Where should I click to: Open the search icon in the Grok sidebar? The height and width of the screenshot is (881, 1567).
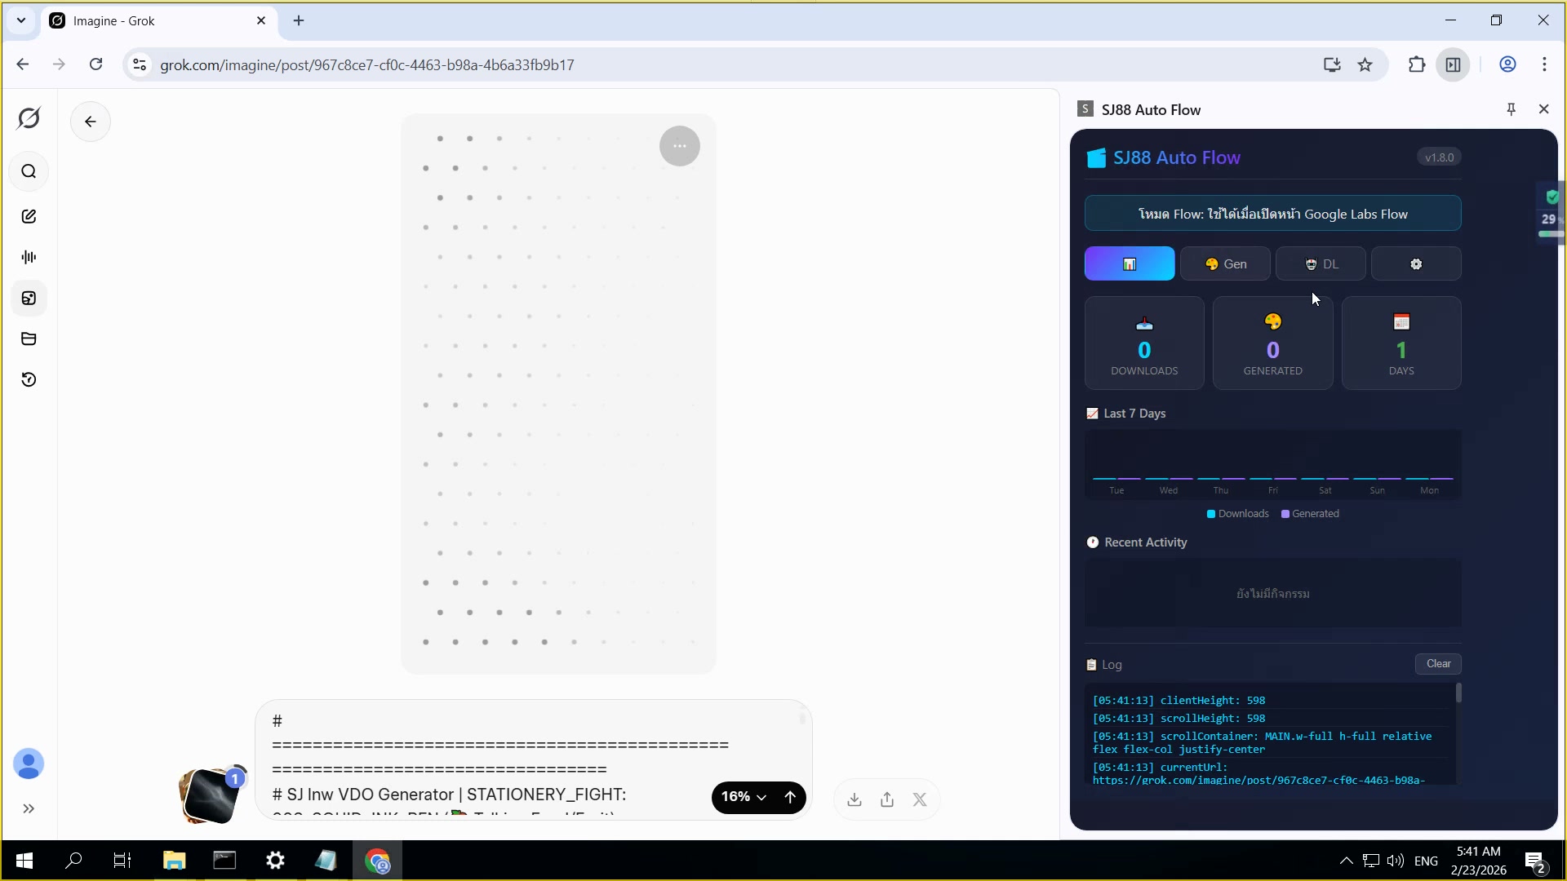[29, 171]
